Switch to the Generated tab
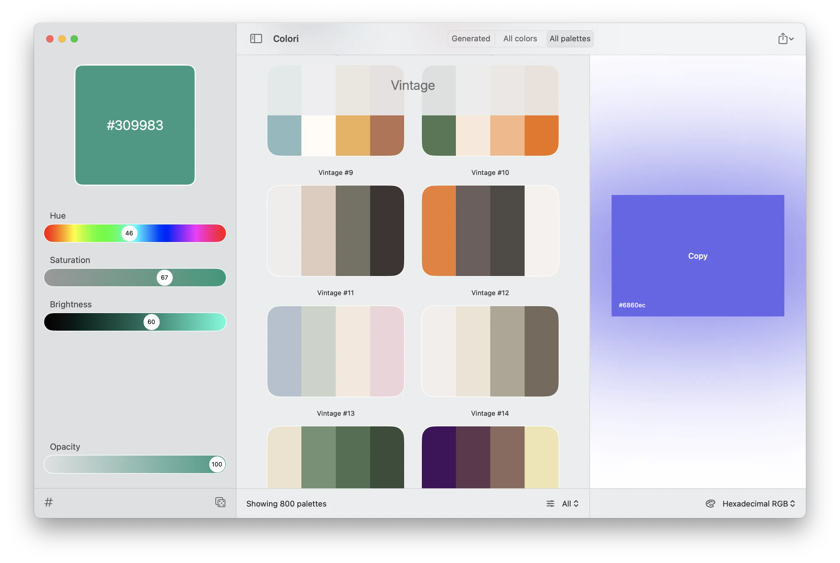840x563 pixels. (471, 39)
